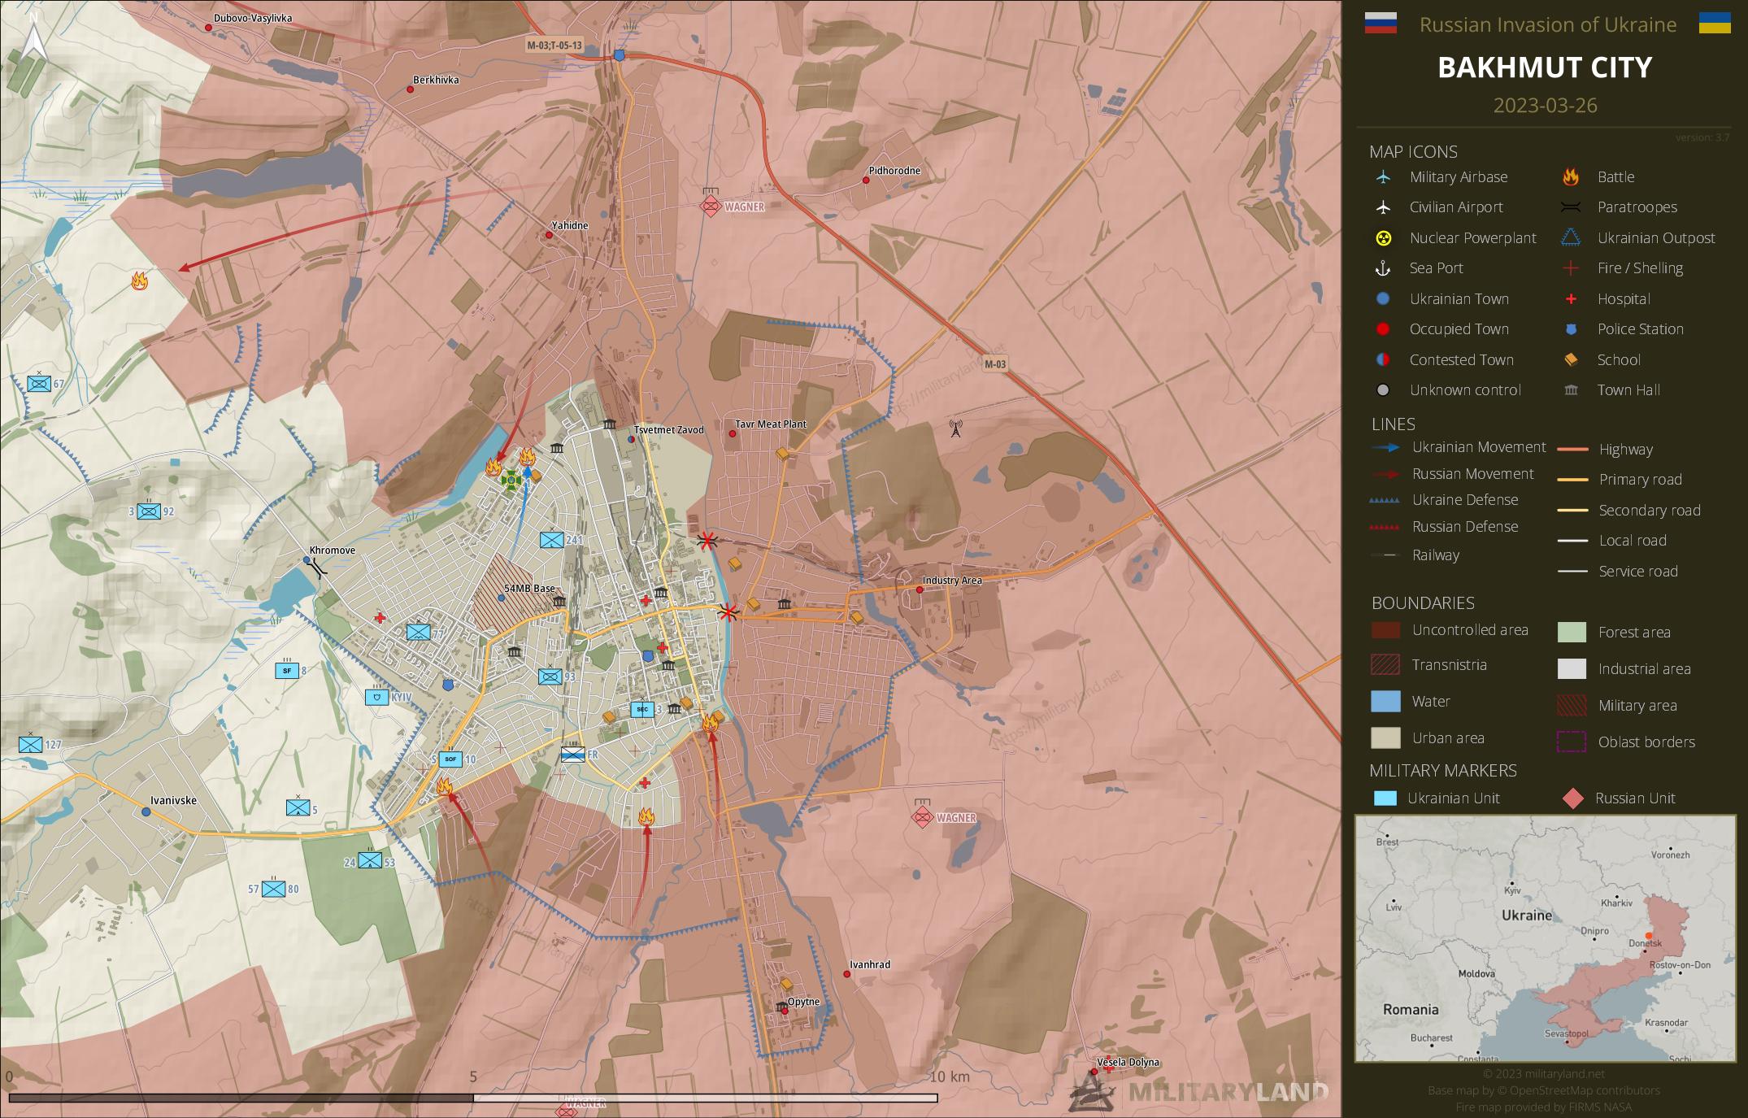Click the Unknown control grey dot icon
This screenshot has width=1748, height=1118.
tap(1383, 390)
